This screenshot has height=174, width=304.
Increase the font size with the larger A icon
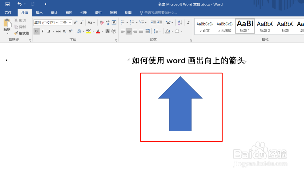75,23
